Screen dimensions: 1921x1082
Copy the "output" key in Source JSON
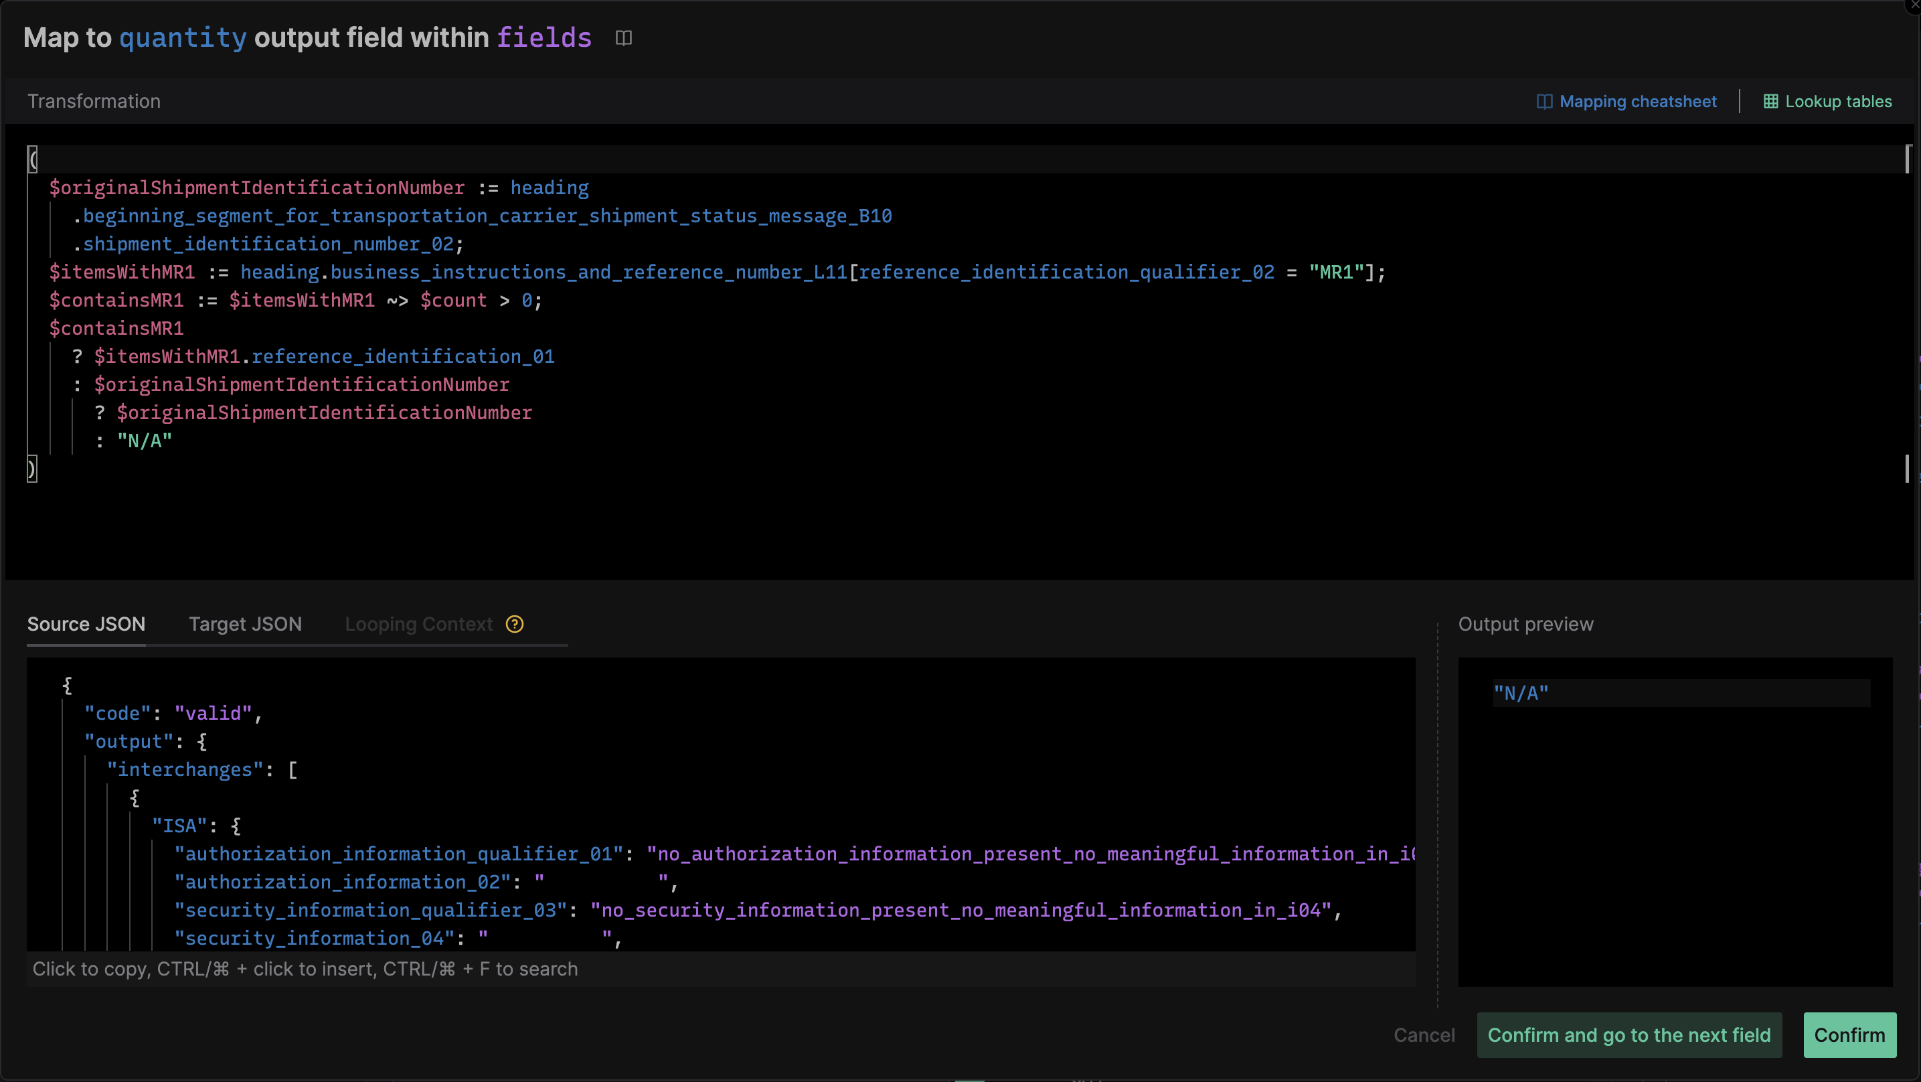(129, 742)
